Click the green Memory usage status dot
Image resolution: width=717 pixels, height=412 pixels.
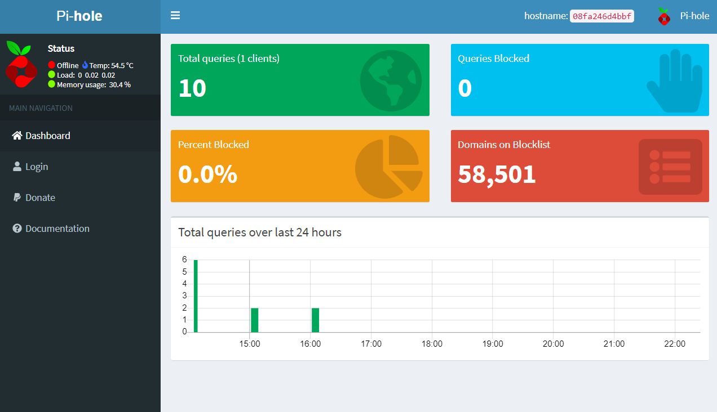click(51, 84)
